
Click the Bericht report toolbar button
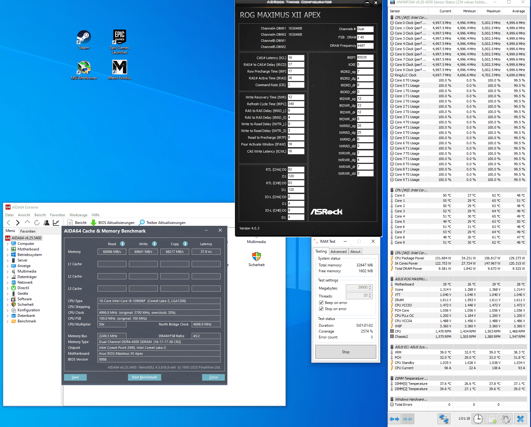(x=77, y=222)
